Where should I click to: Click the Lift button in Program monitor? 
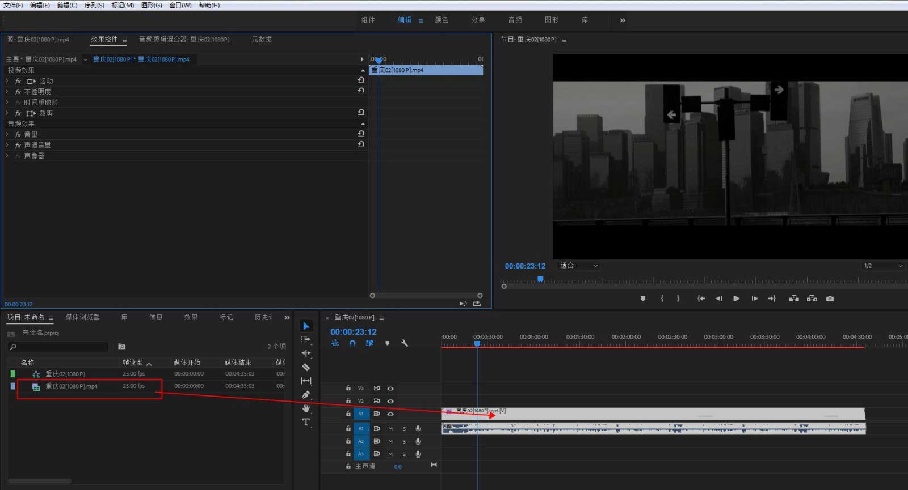click(x=794, y=299)
